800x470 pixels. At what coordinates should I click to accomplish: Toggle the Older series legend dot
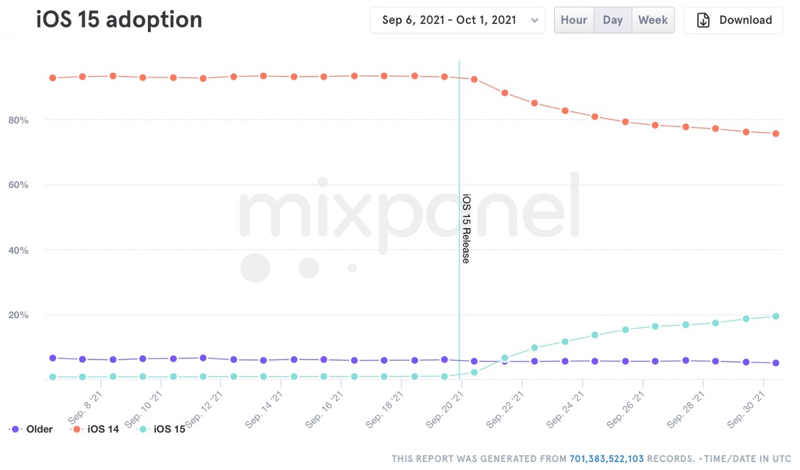[15, 429]
